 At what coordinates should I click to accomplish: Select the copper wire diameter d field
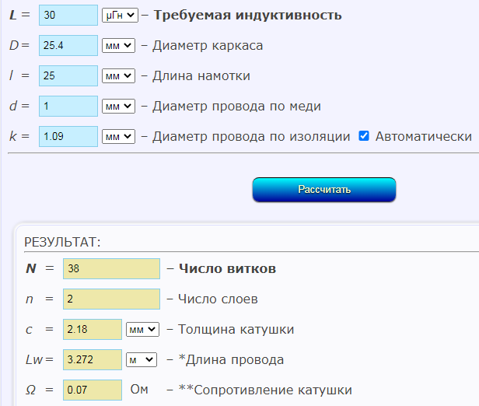tap(67, 106)
